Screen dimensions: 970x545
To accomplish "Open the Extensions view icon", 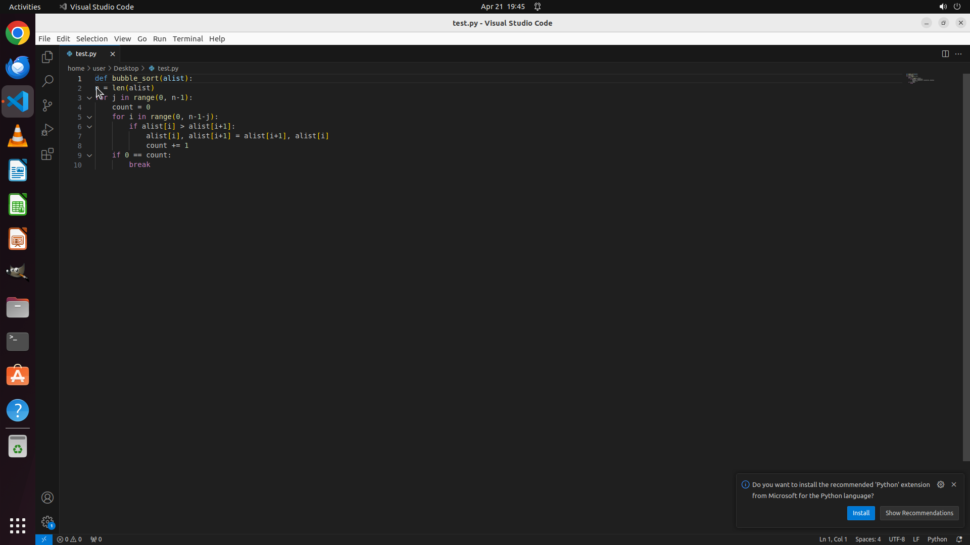I will point(47,154).
